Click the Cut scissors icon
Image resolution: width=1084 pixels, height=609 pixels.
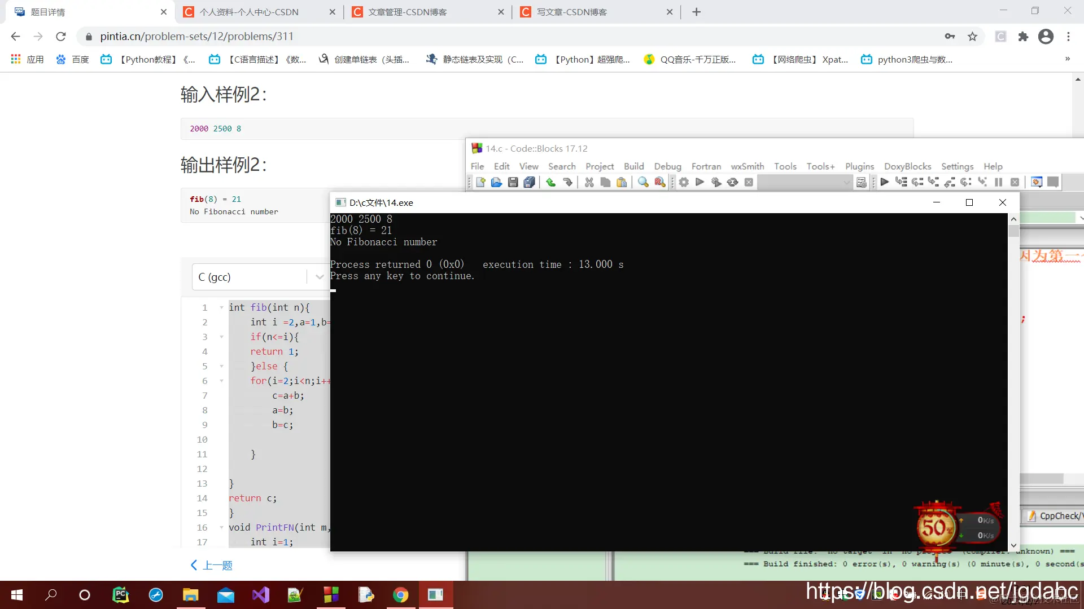tap(589, 182)
